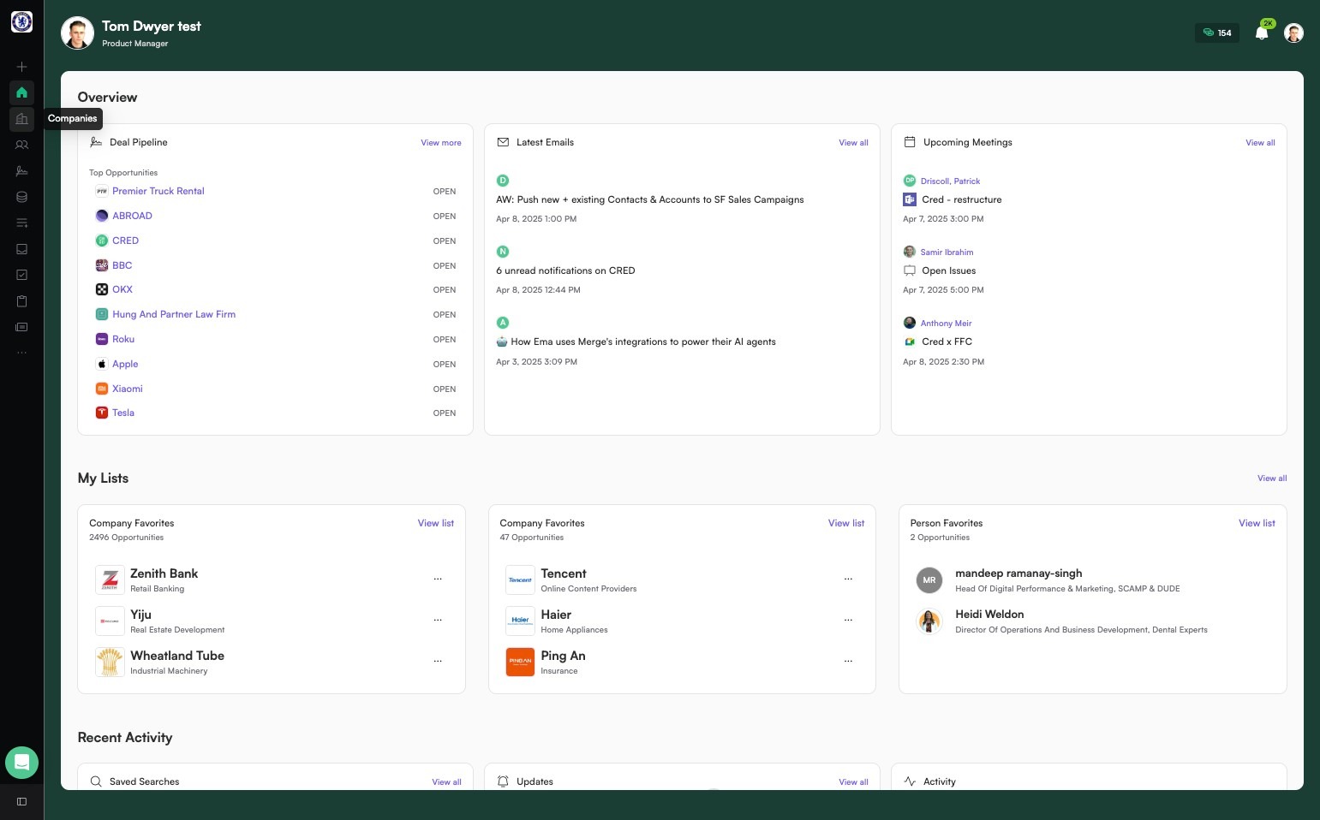Click the Home sidebar icon
The width and height of the screenshot is (1320, 820).
tap(21, 92)
